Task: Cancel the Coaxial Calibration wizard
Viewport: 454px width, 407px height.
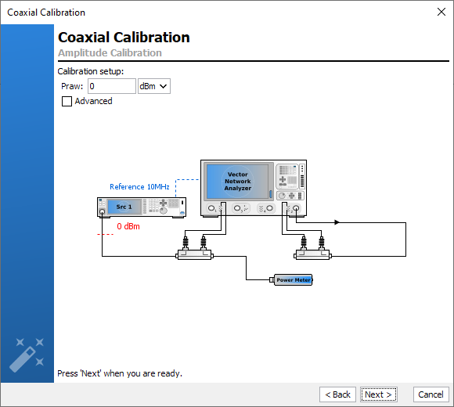Action: tap(431, 394)
